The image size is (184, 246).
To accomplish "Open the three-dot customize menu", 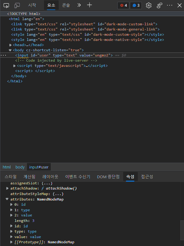I will click(170, 5).
